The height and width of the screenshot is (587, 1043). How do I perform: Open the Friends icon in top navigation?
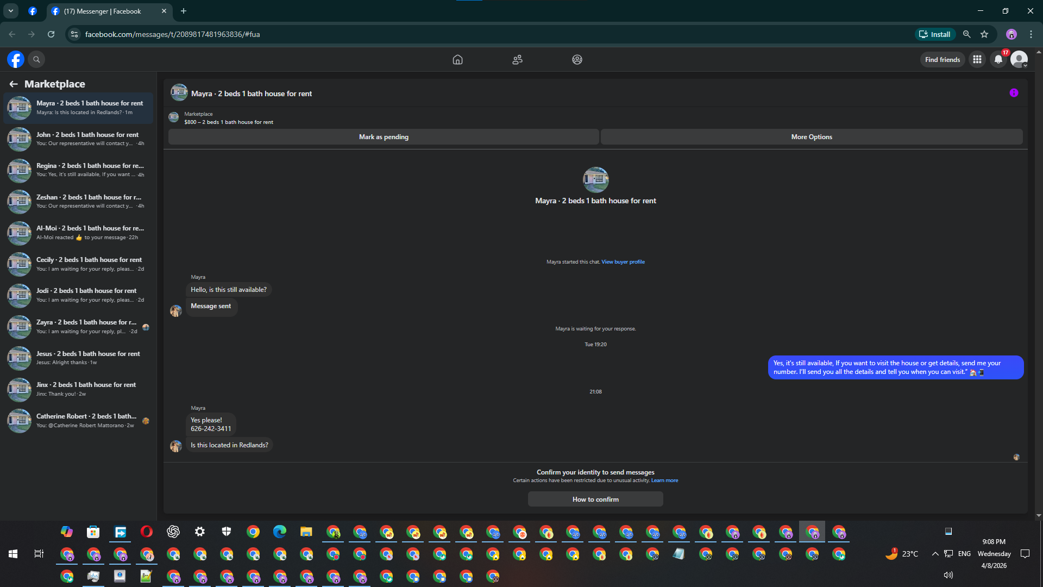tap(517, 60)
